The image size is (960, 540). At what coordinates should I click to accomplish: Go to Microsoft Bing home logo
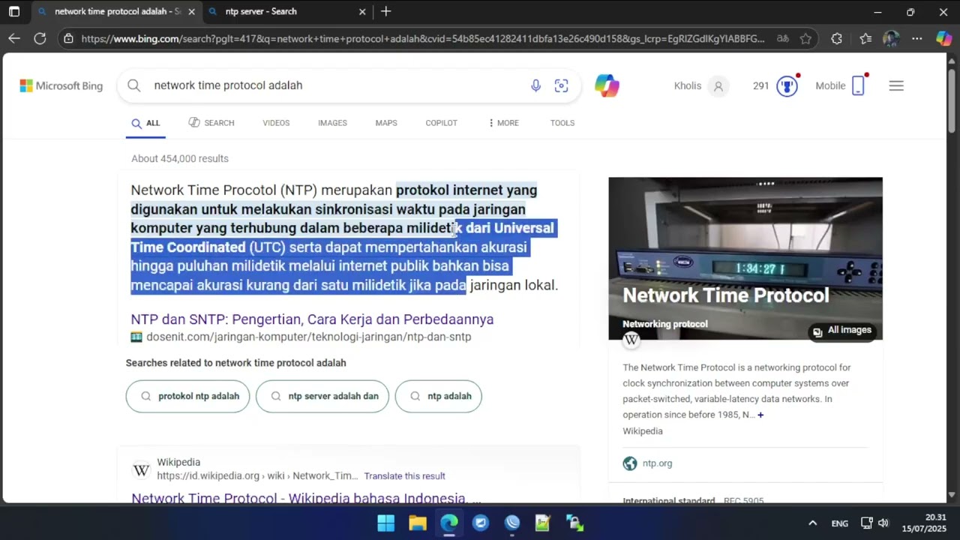[x=61, y=85]
